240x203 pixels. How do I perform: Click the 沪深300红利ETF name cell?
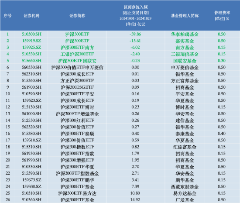77,120
